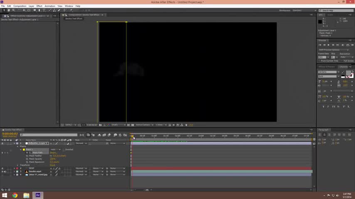355x199 pixels.
Task: Toggle Mask Expansion stopwatch
Action: 27,162
